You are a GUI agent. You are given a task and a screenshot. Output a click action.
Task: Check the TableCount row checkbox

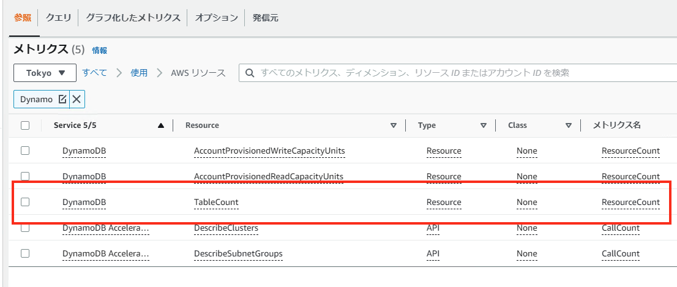(25, 202)
